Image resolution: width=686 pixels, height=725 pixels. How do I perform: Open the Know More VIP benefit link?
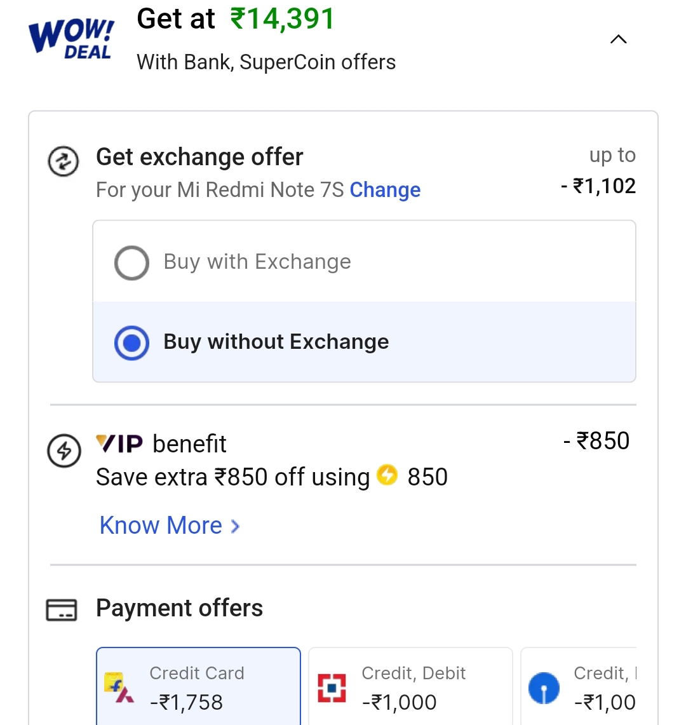point(161,526)
